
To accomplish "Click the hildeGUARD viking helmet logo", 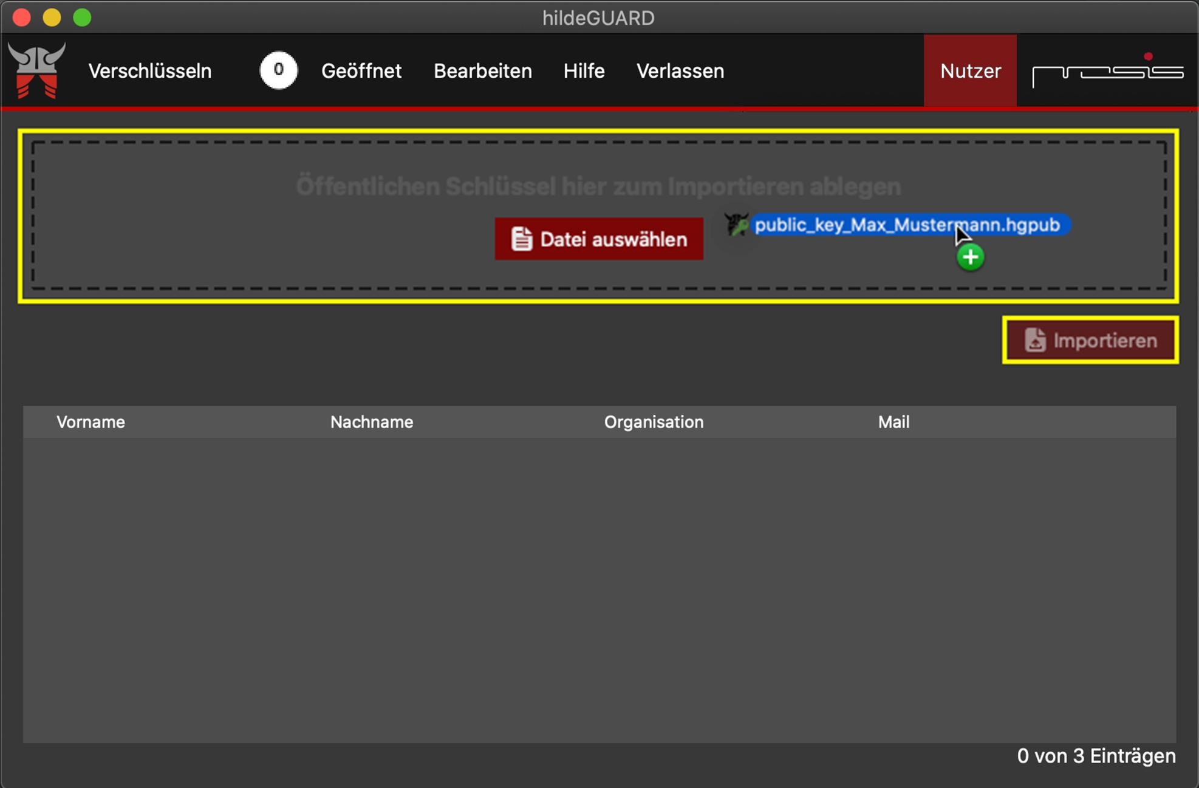I will tap(36, 70).
